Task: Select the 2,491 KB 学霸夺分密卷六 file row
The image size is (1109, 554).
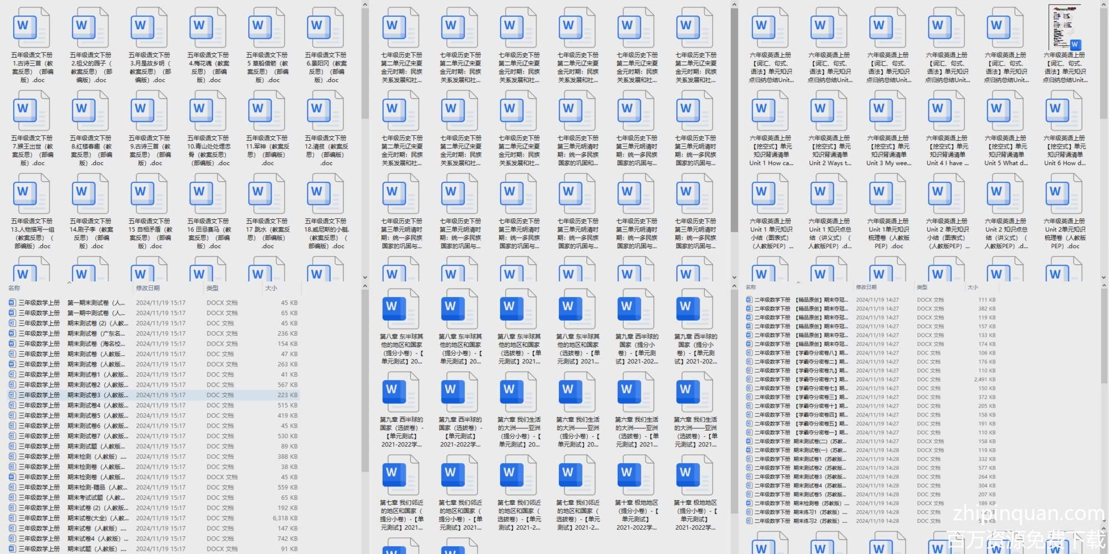Action: (x=871, y=379)
